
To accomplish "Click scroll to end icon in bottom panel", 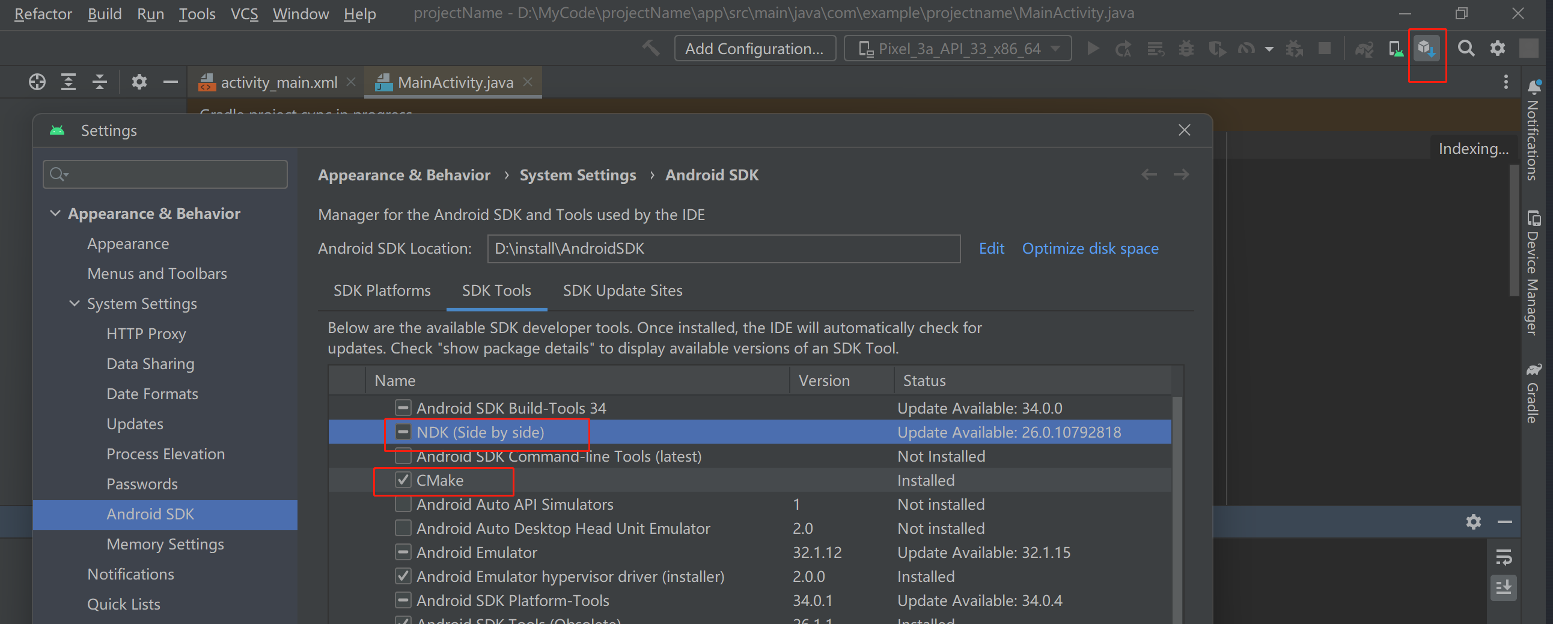I will point(1504,588).
